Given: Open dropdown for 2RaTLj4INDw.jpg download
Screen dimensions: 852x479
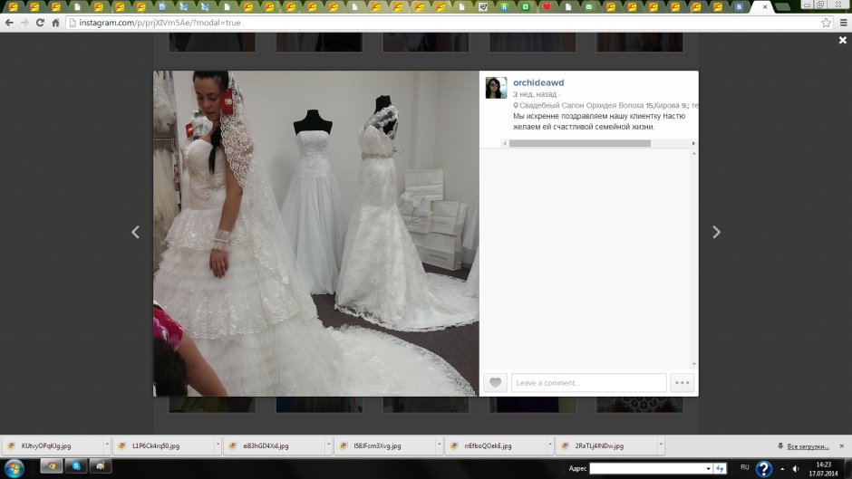Looking at the screenshot, I should click(661, 446).
